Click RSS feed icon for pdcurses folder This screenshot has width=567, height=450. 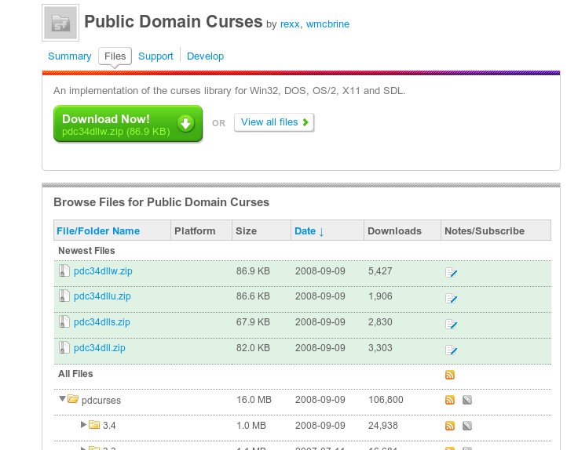tap(450, 400)
